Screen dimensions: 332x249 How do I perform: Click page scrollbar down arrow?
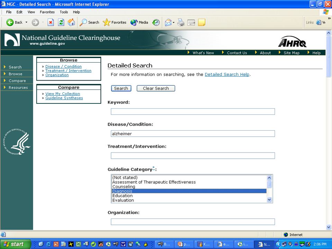click(329, 228)
